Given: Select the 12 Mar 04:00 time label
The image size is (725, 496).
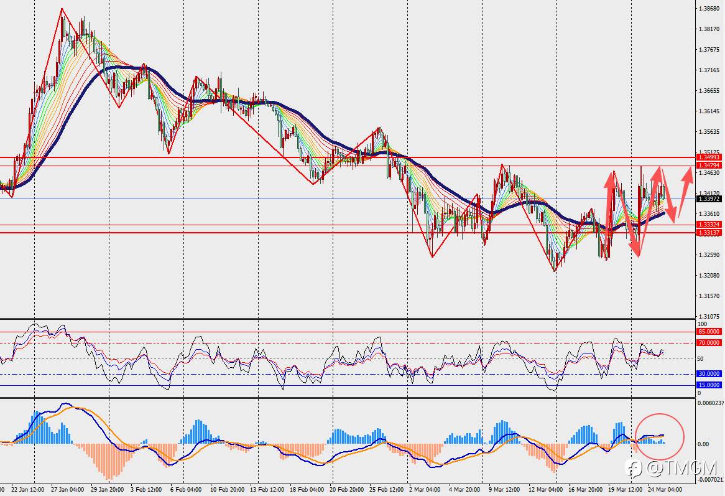Looking at the screenshot, I should pos(545,489).
